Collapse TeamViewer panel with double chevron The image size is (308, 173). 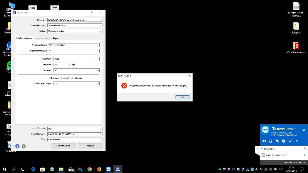coord(296,141)
